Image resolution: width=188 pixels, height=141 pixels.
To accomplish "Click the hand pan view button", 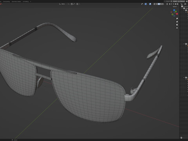I will coord(177,22).
